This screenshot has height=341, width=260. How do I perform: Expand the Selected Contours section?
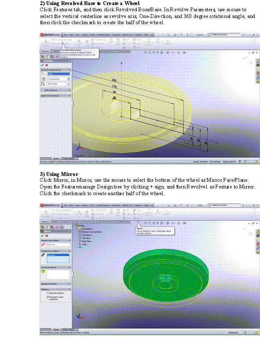(70, 96)
